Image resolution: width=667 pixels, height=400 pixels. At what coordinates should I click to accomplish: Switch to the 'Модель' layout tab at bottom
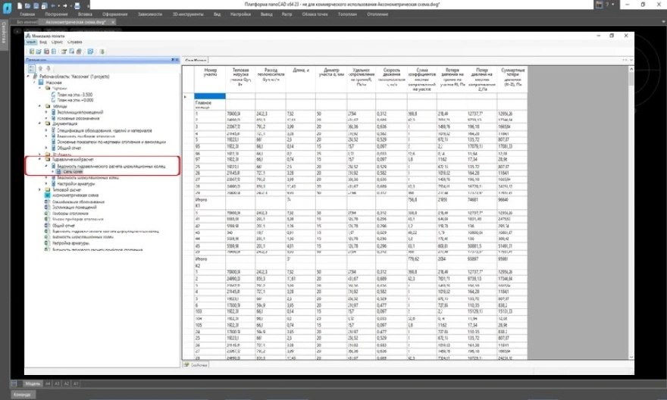click(32, 383)
